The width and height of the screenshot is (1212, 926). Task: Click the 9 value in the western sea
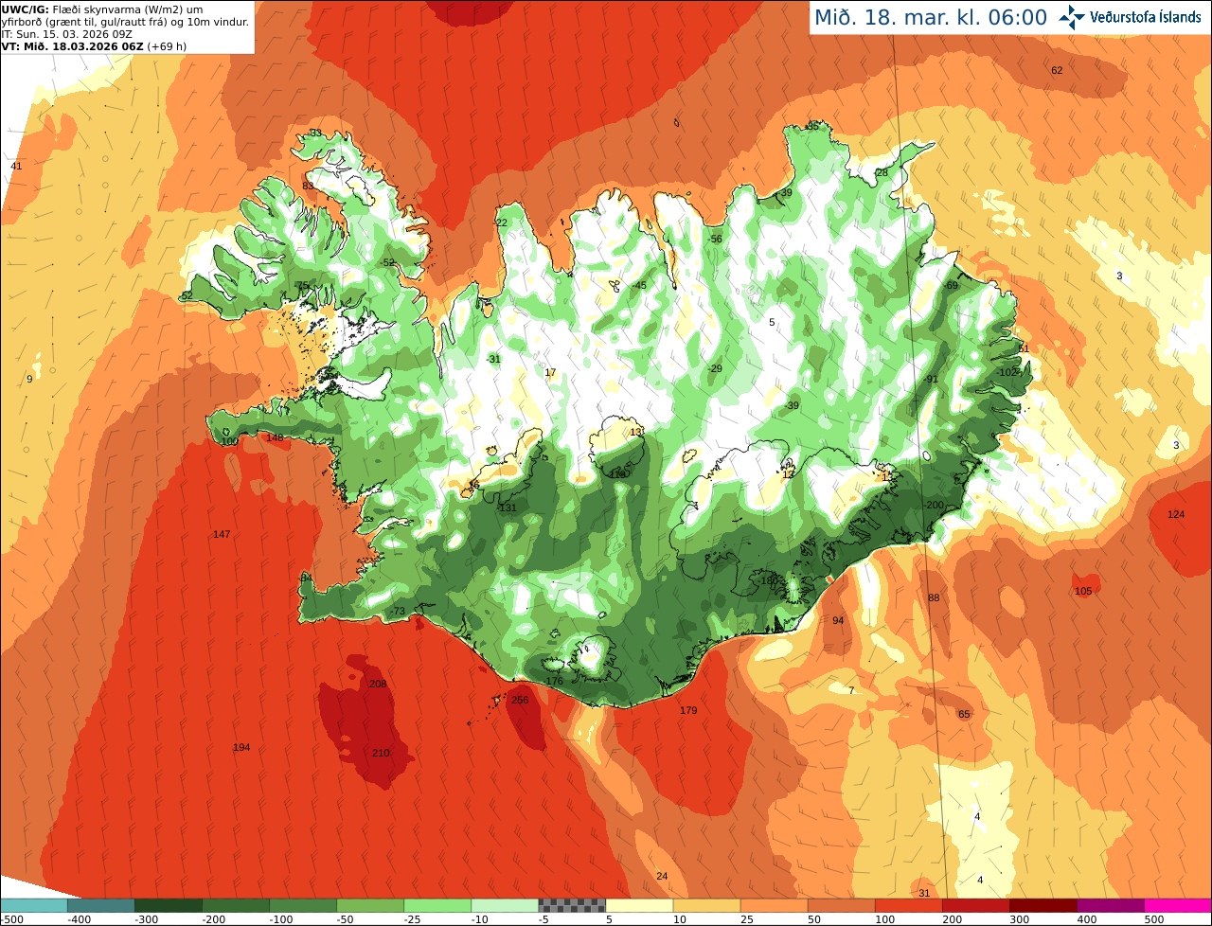click(29, 379)
